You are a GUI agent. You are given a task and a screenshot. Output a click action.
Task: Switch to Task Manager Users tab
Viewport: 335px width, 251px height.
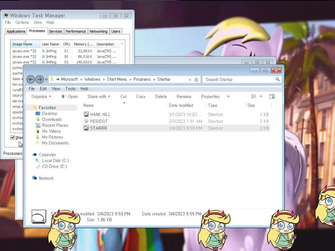[x=115, y=31]
